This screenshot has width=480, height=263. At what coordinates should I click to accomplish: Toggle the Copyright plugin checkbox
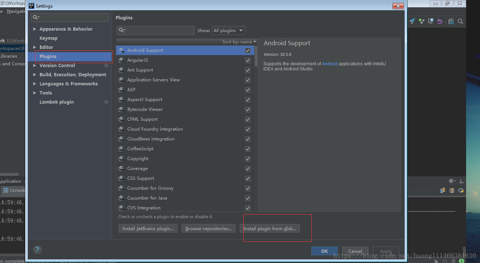click(x=248, y=159)
